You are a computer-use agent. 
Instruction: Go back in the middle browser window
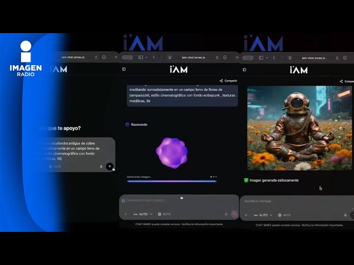[x=154, y=57]
